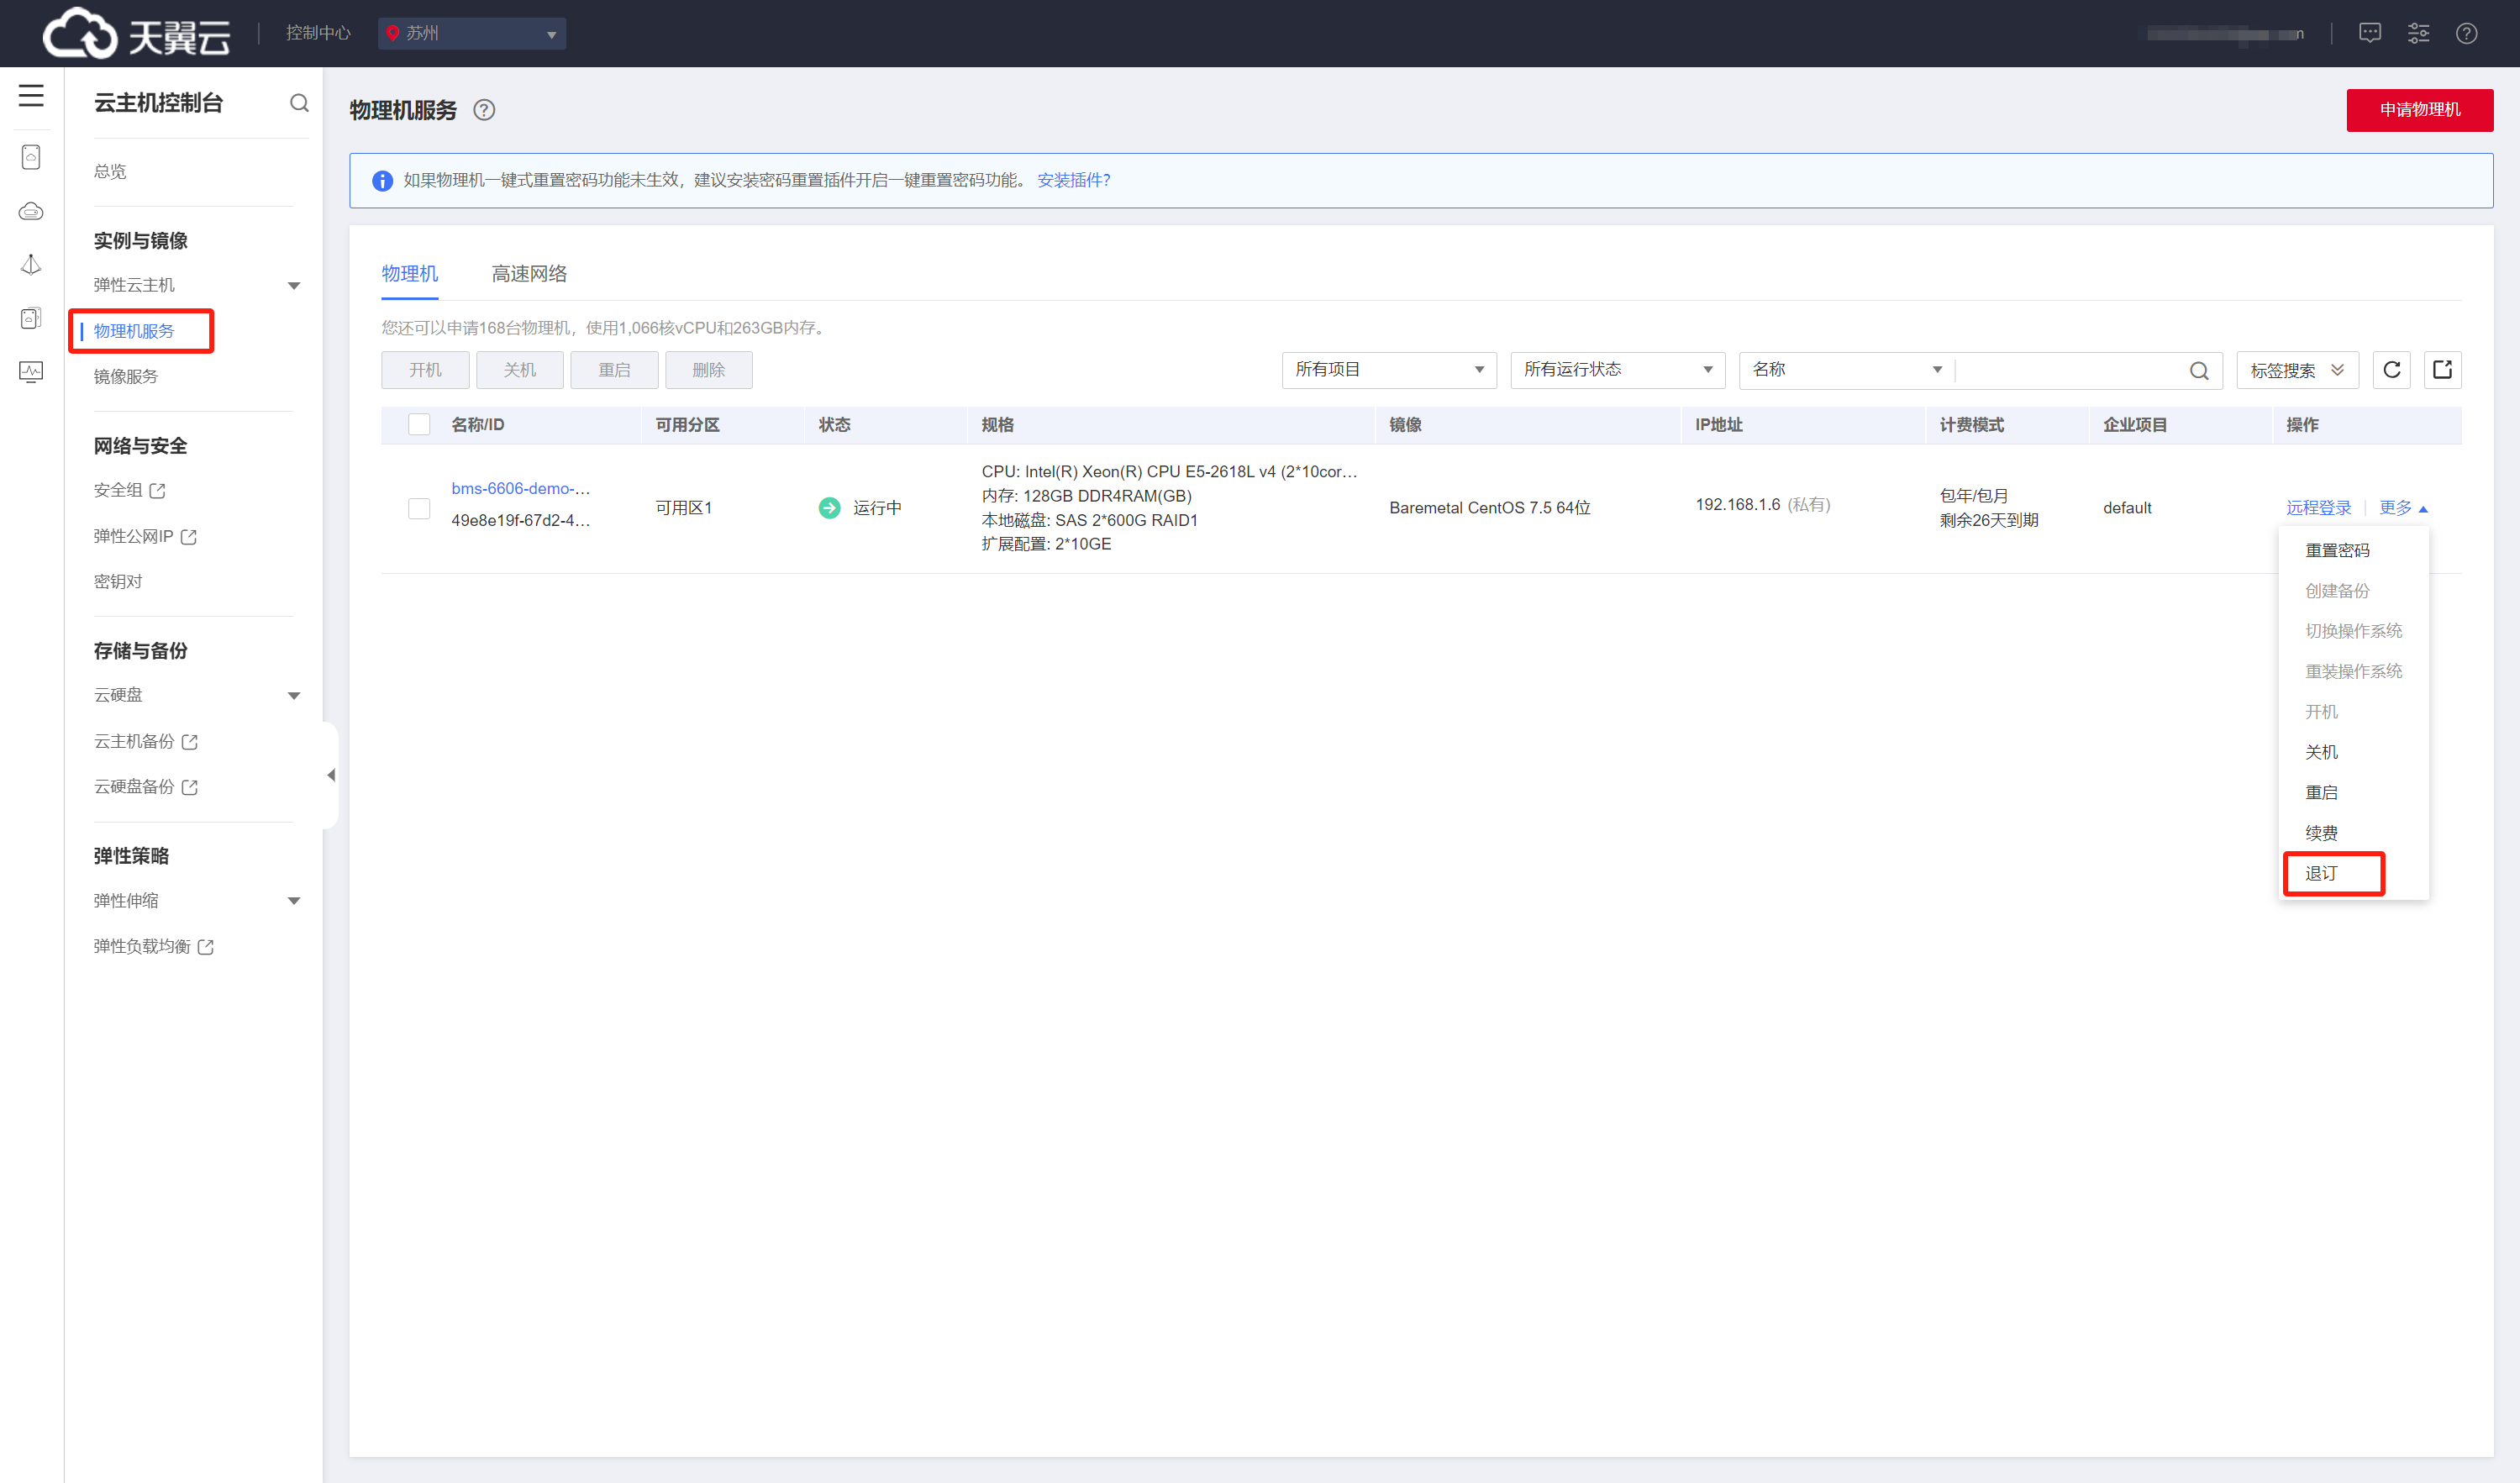Click the 安装插件? link
The width and height of the screenshot is (2520, 1483).
1073,180
